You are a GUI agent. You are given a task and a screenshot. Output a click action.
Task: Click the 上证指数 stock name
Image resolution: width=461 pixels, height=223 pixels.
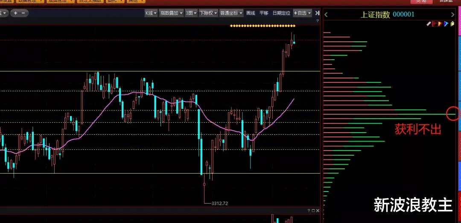[x=375, y=14]
